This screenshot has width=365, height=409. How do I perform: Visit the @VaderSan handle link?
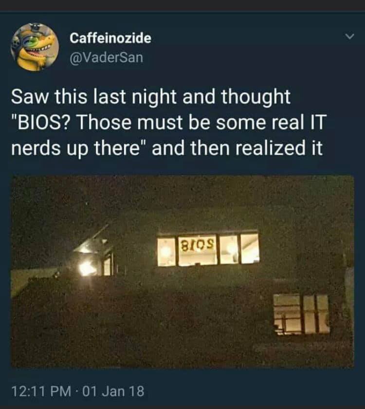(106, 58)
